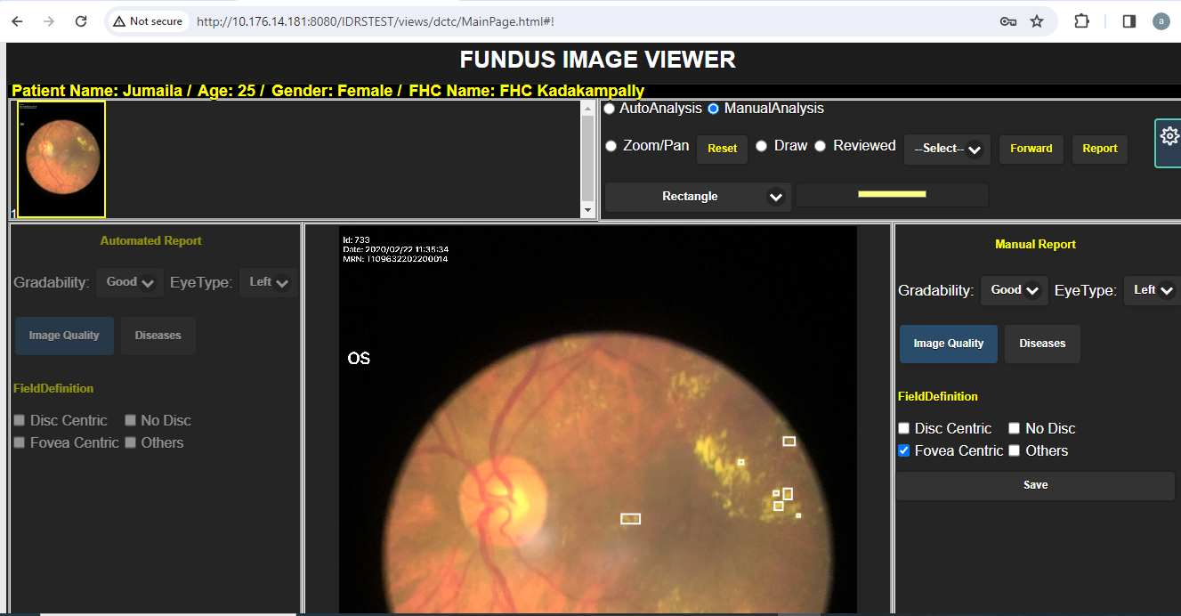Open the --Select-- dropdown
This screenshot has height=616, width=1181.
coord(947,149)
